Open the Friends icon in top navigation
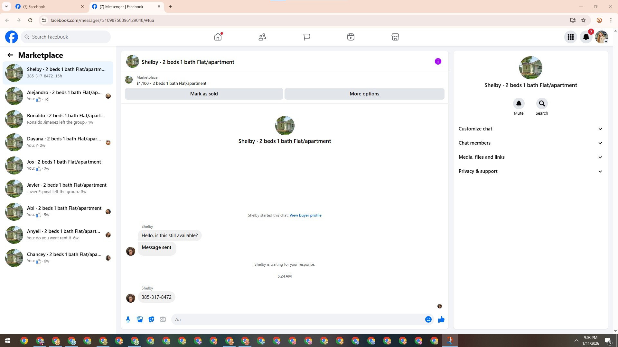The image size is (618, 347). 262,37
